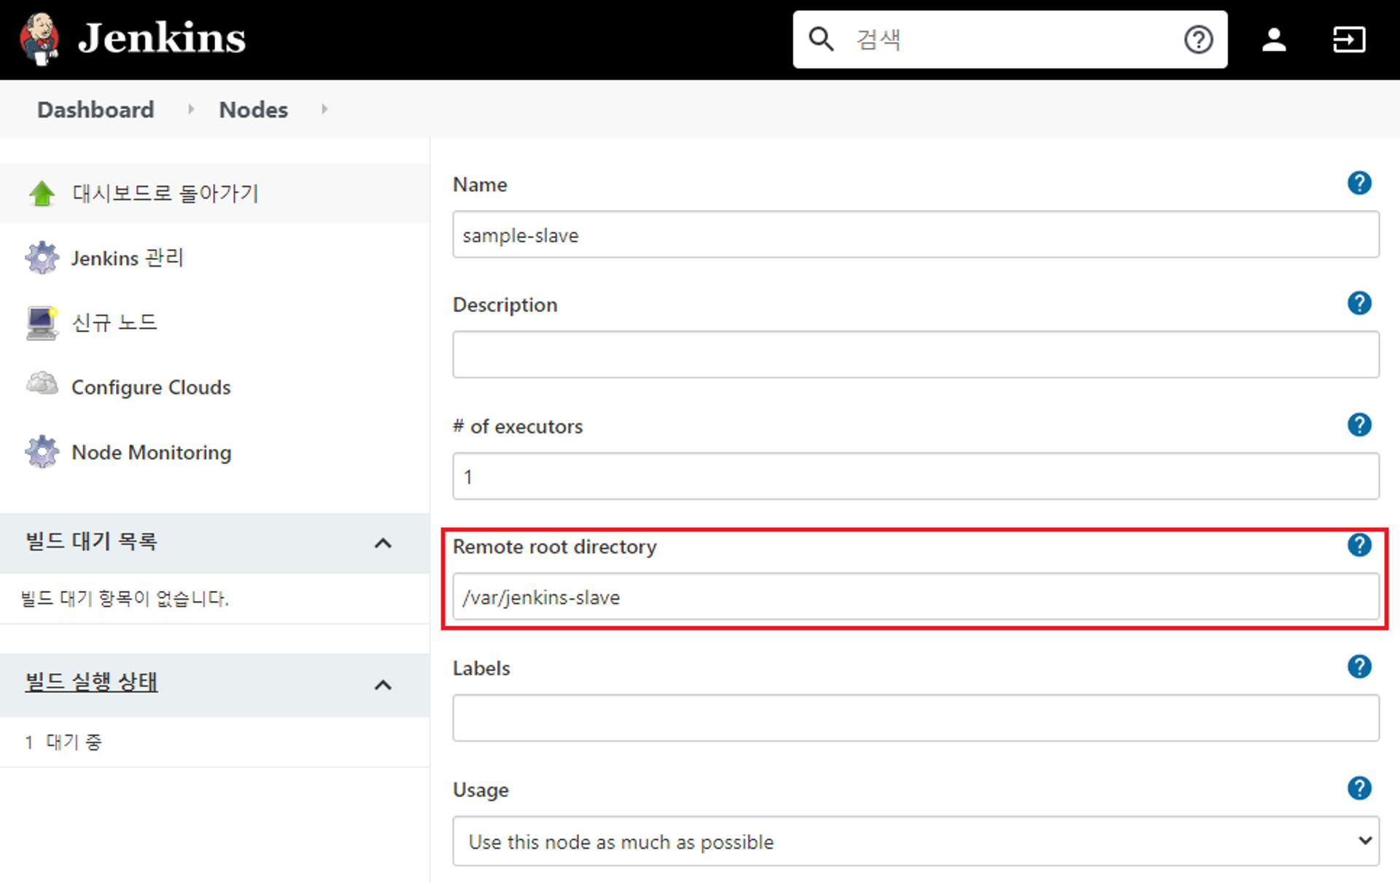1400x883 pixels.
Task: Open Configure Clouds sidebar link
Action: tap(151, 387)
